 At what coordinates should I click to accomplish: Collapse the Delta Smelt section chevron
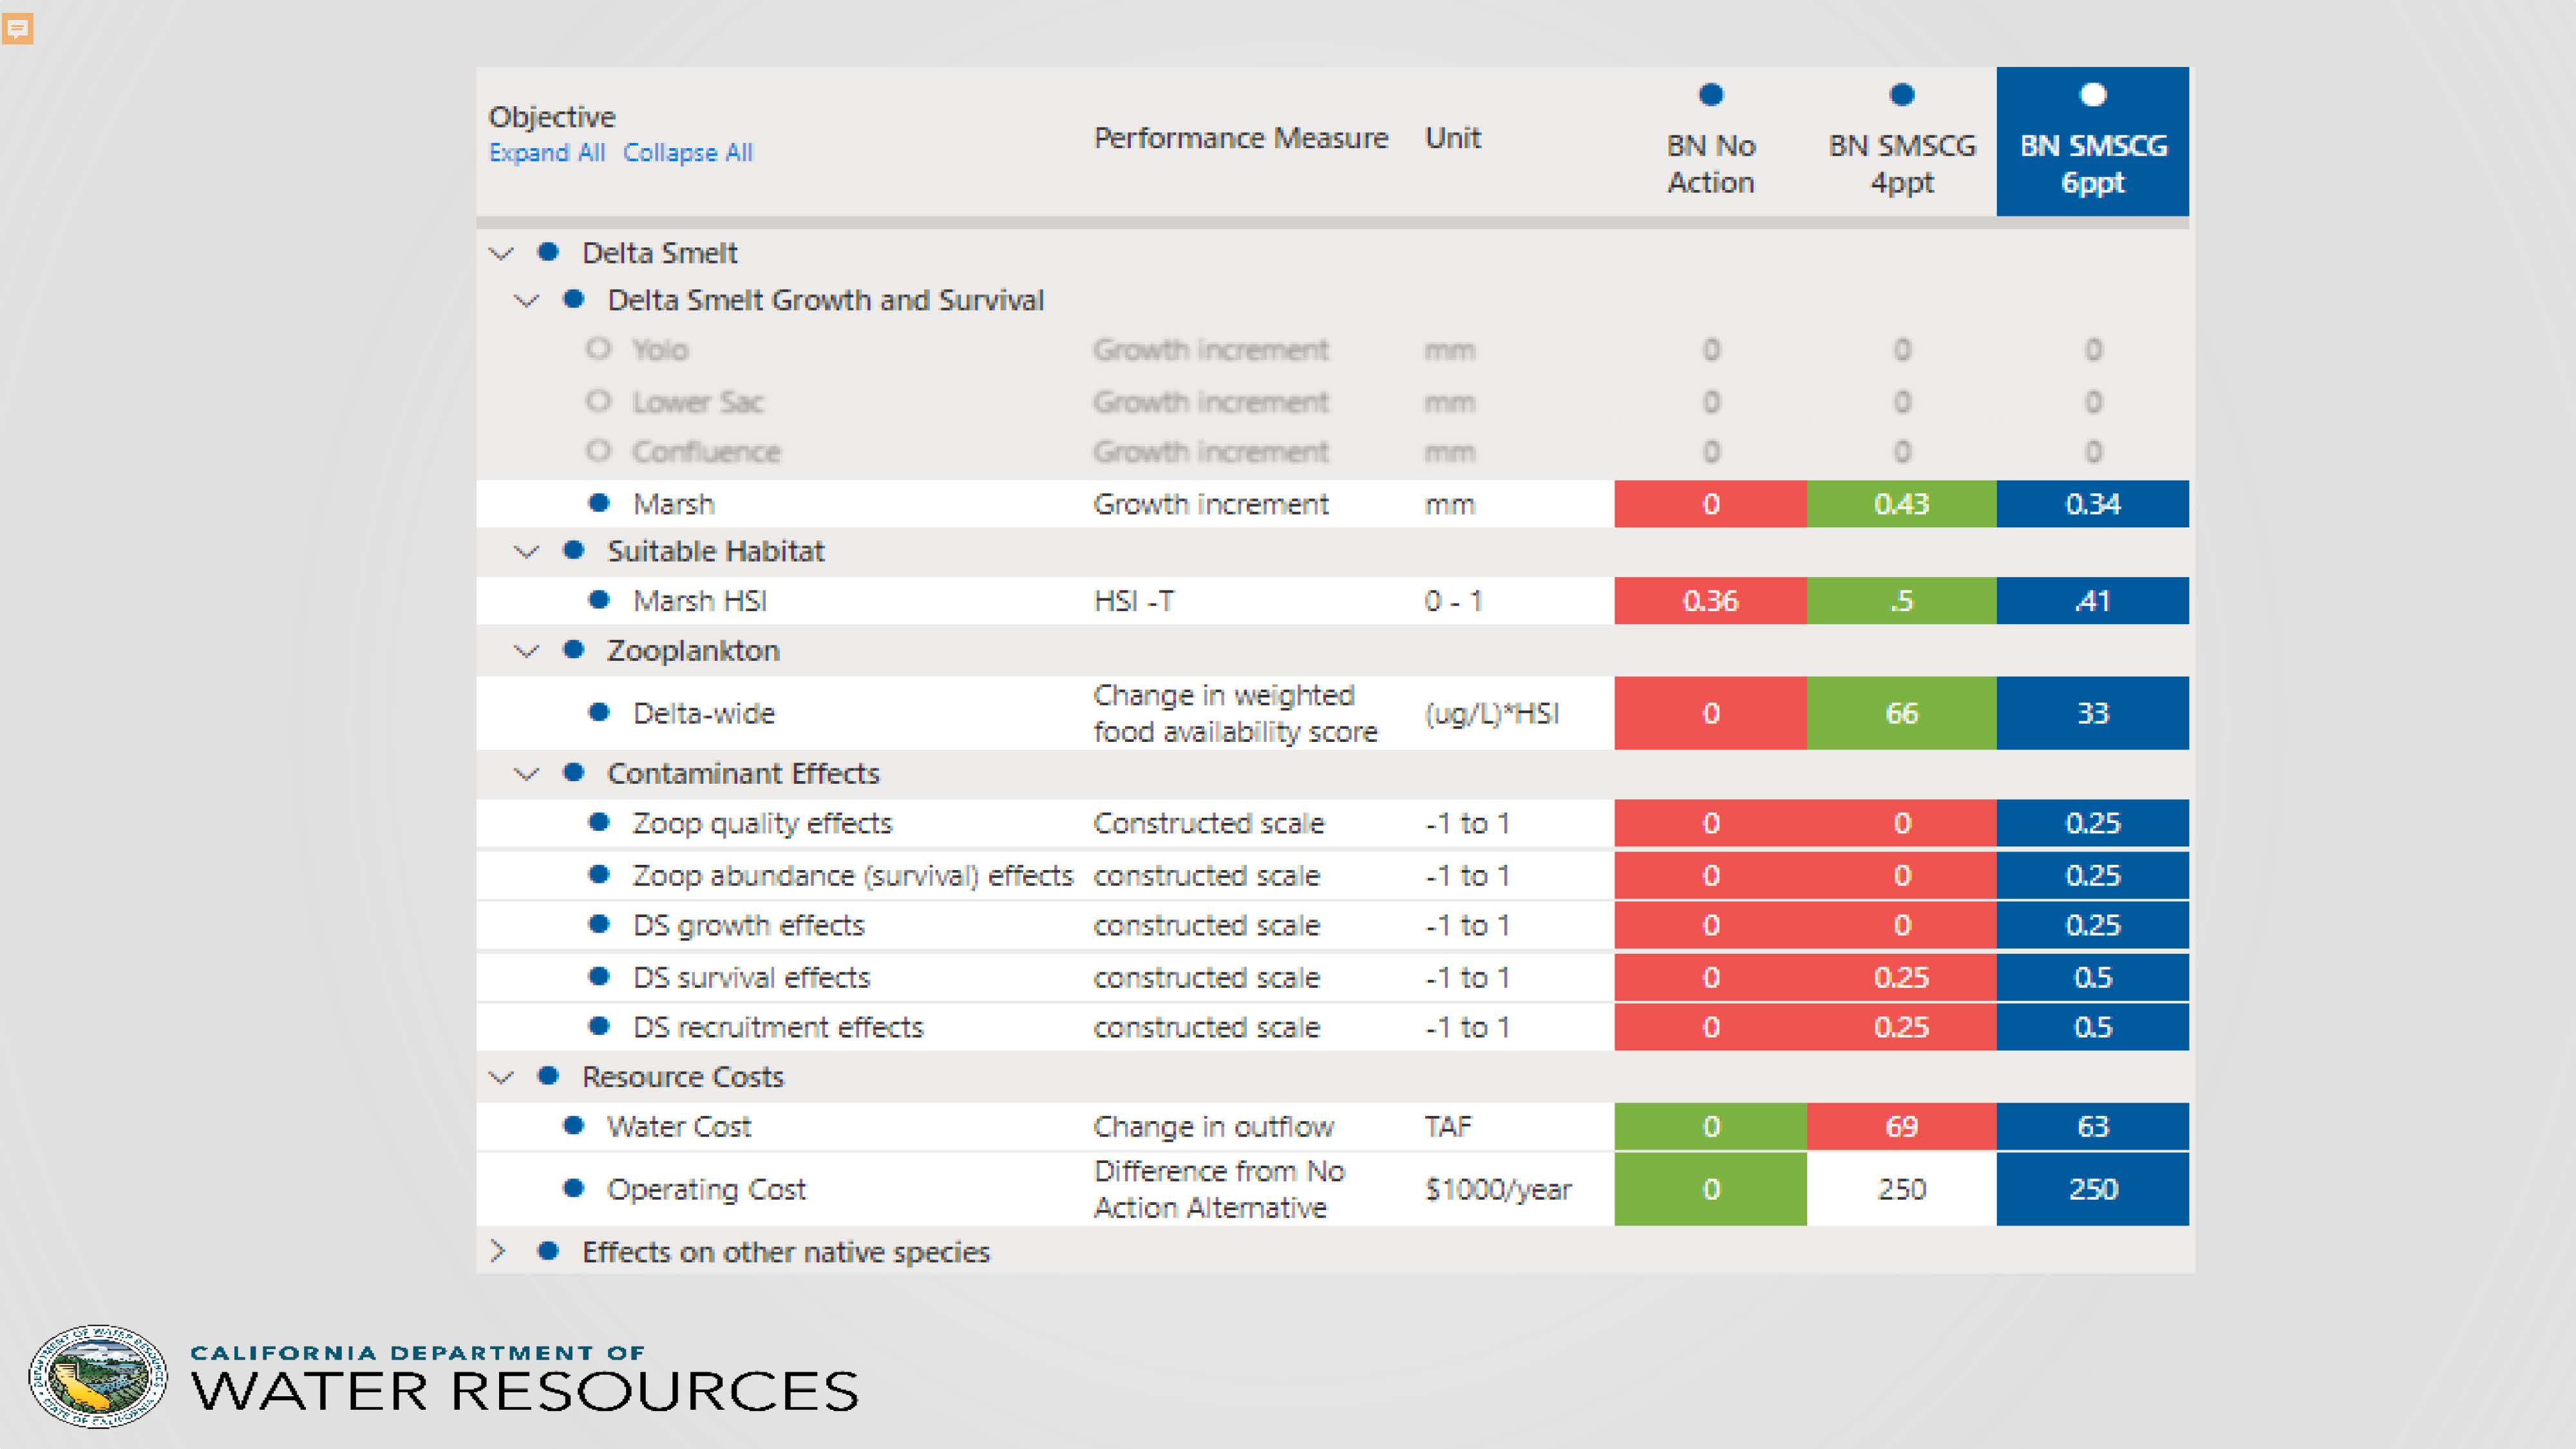502,253
